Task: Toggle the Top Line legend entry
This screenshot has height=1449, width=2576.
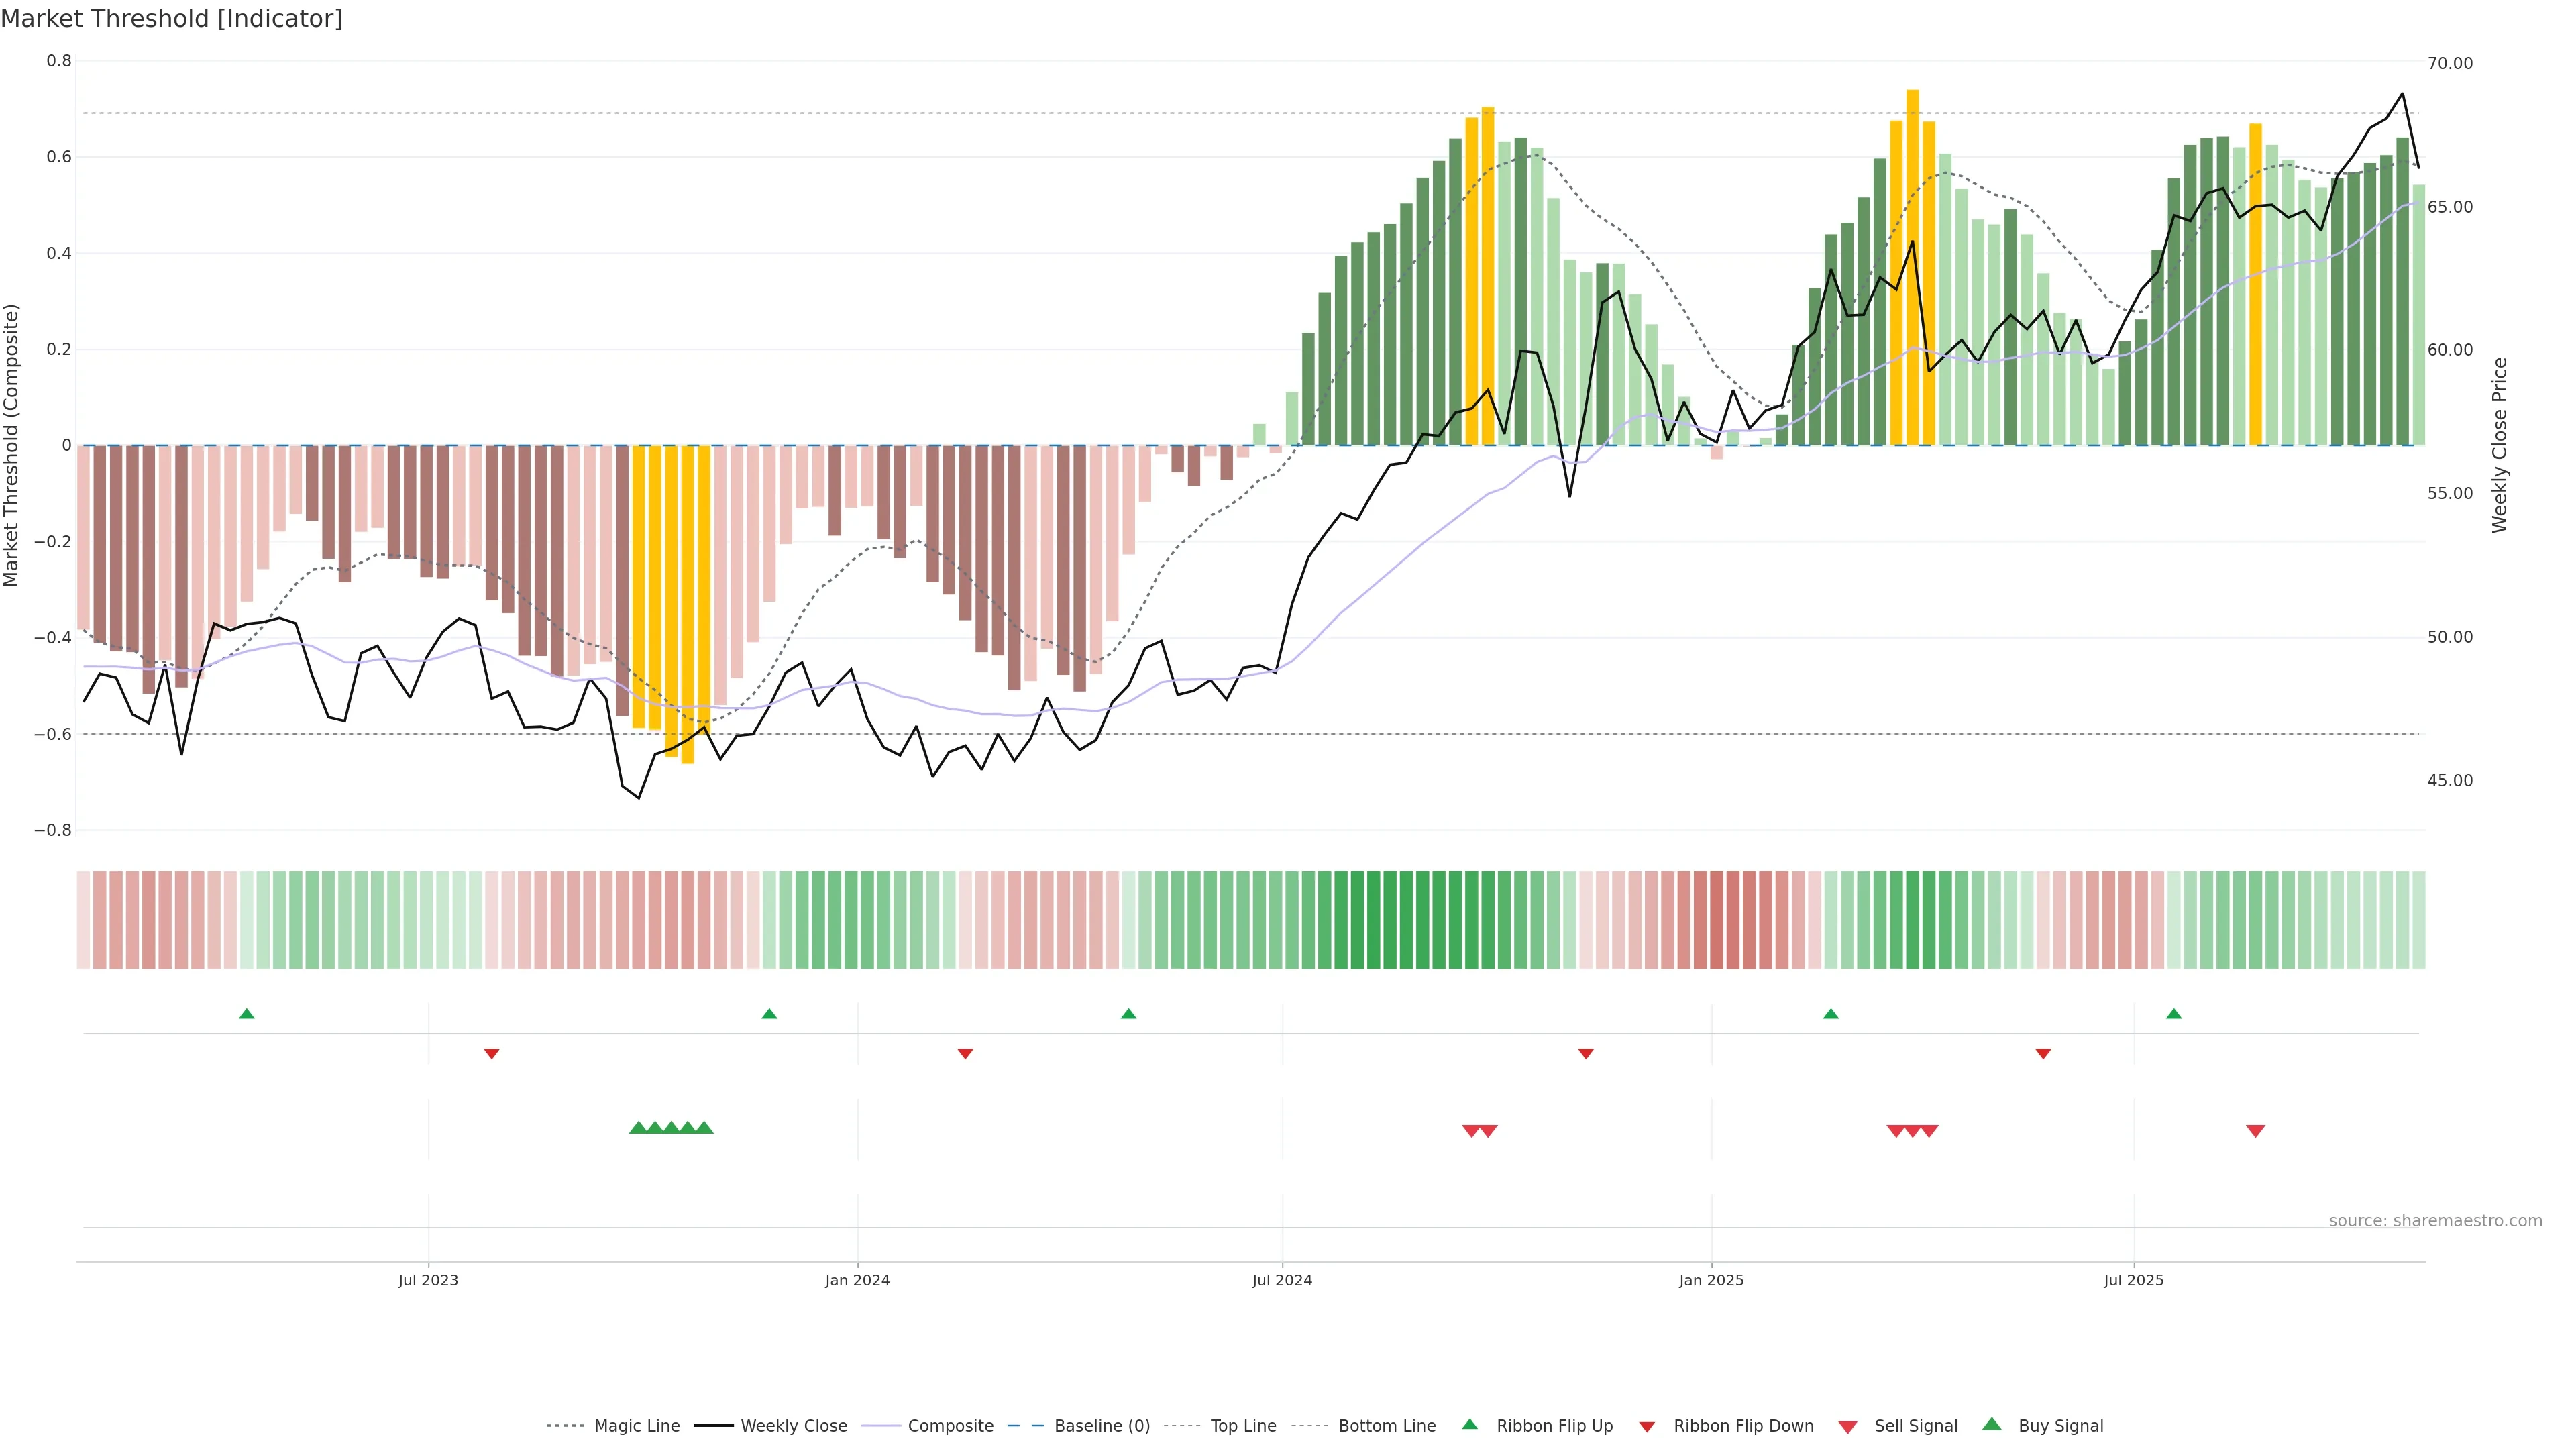Action: [x=1243, y=1426]
